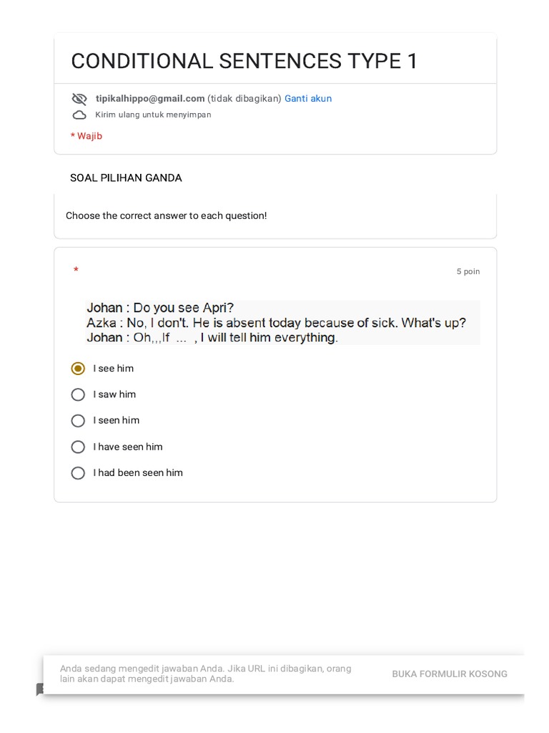
Task: Click the feedback icon at bottom-left corner
Action: point(40,689)
